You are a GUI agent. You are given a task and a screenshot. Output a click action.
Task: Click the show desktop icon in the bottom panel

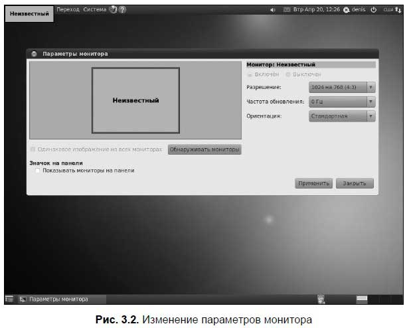coord(9,299)
